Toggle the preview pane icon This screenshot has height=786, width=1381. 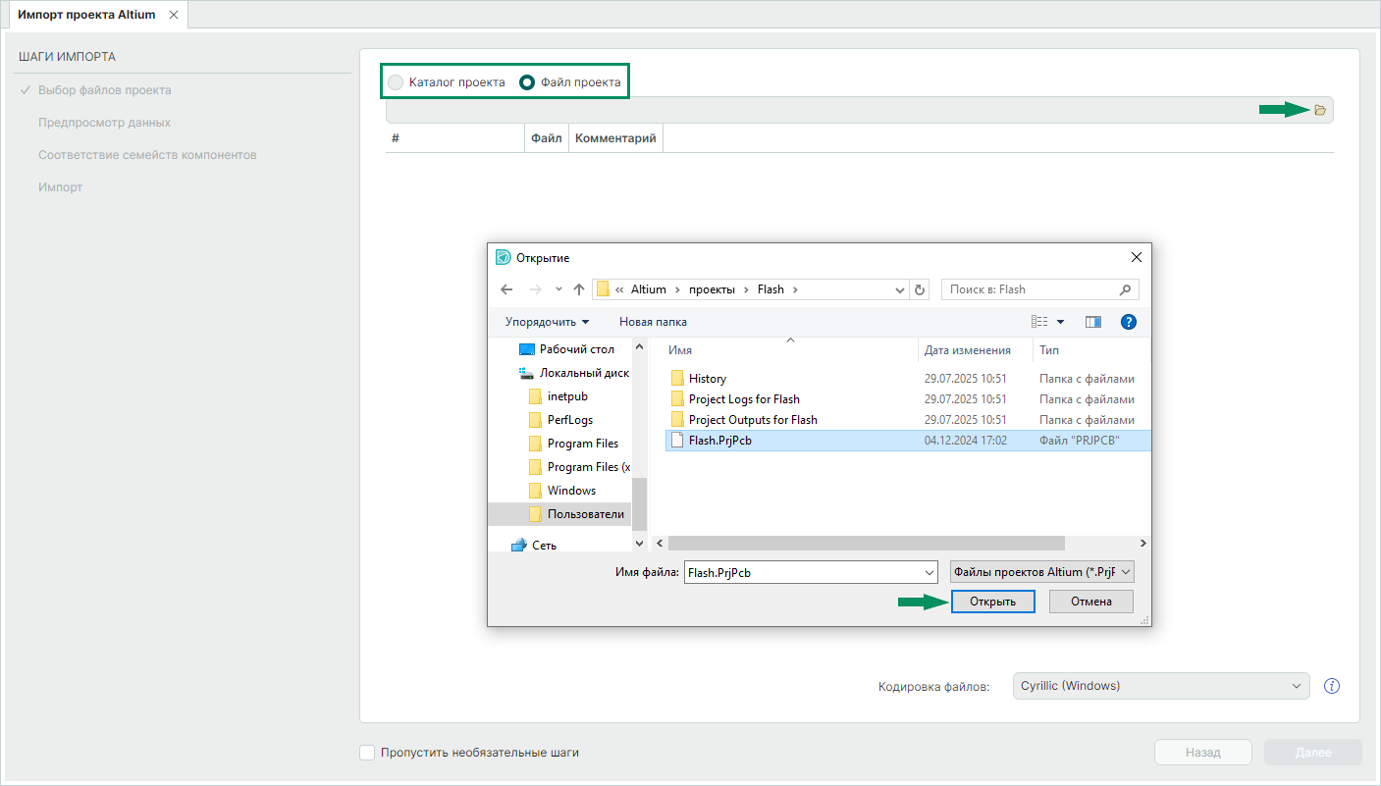(x=1092, y=322)
